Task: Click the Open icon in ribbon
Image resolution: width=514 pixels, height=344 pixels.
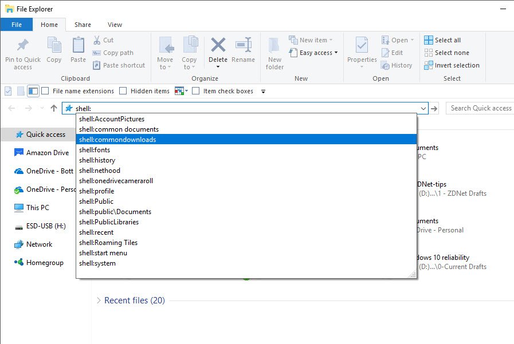Action: click(386, 40)
